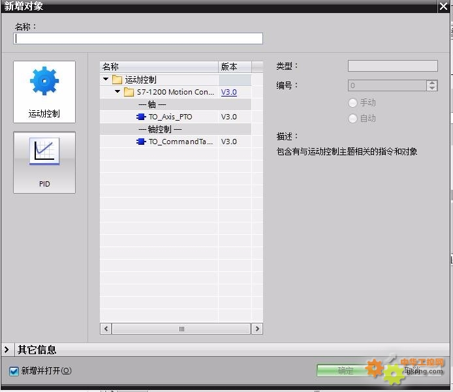Click the 名称 text input field
The height and width of the screenshot is (392, 453).
(138, 38)
